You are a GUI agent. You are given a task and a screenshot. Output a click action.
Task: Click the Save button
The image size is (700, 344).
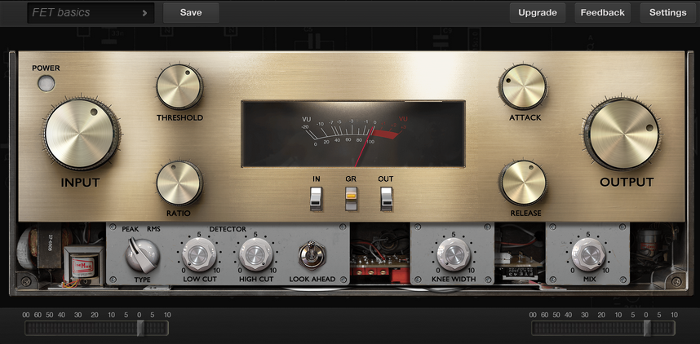click(x=191, y=12)
